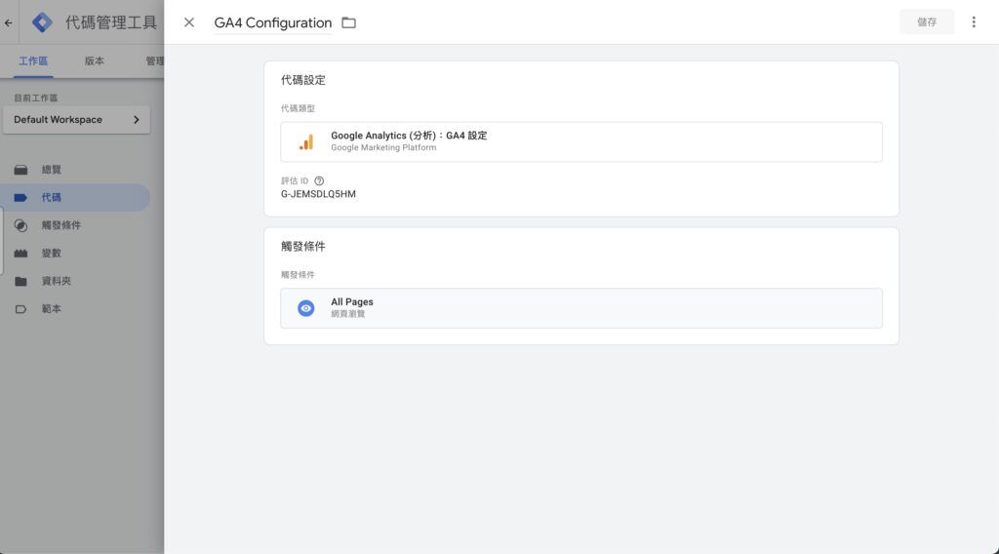Click the help icon next to 評估 ID
Screen dimensions: 999x554
pos(319,180)
